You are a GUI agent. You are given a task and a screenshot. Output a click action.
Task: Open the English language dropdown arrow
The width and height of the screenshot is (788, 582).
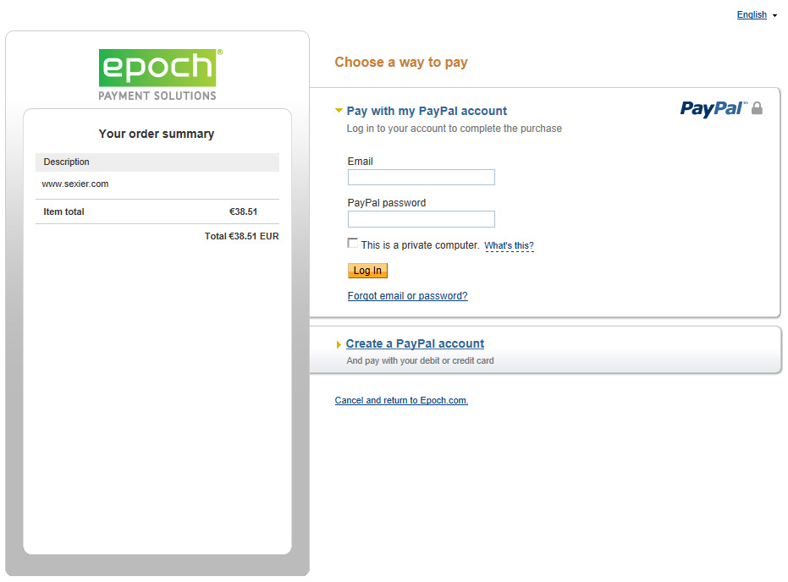click(x=774, y=15)
